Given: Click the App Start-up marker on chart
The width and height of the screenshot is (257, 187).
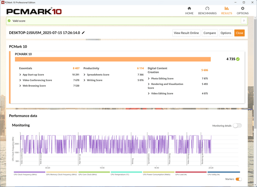Looking at the screenshot, I should pos(80,159).
